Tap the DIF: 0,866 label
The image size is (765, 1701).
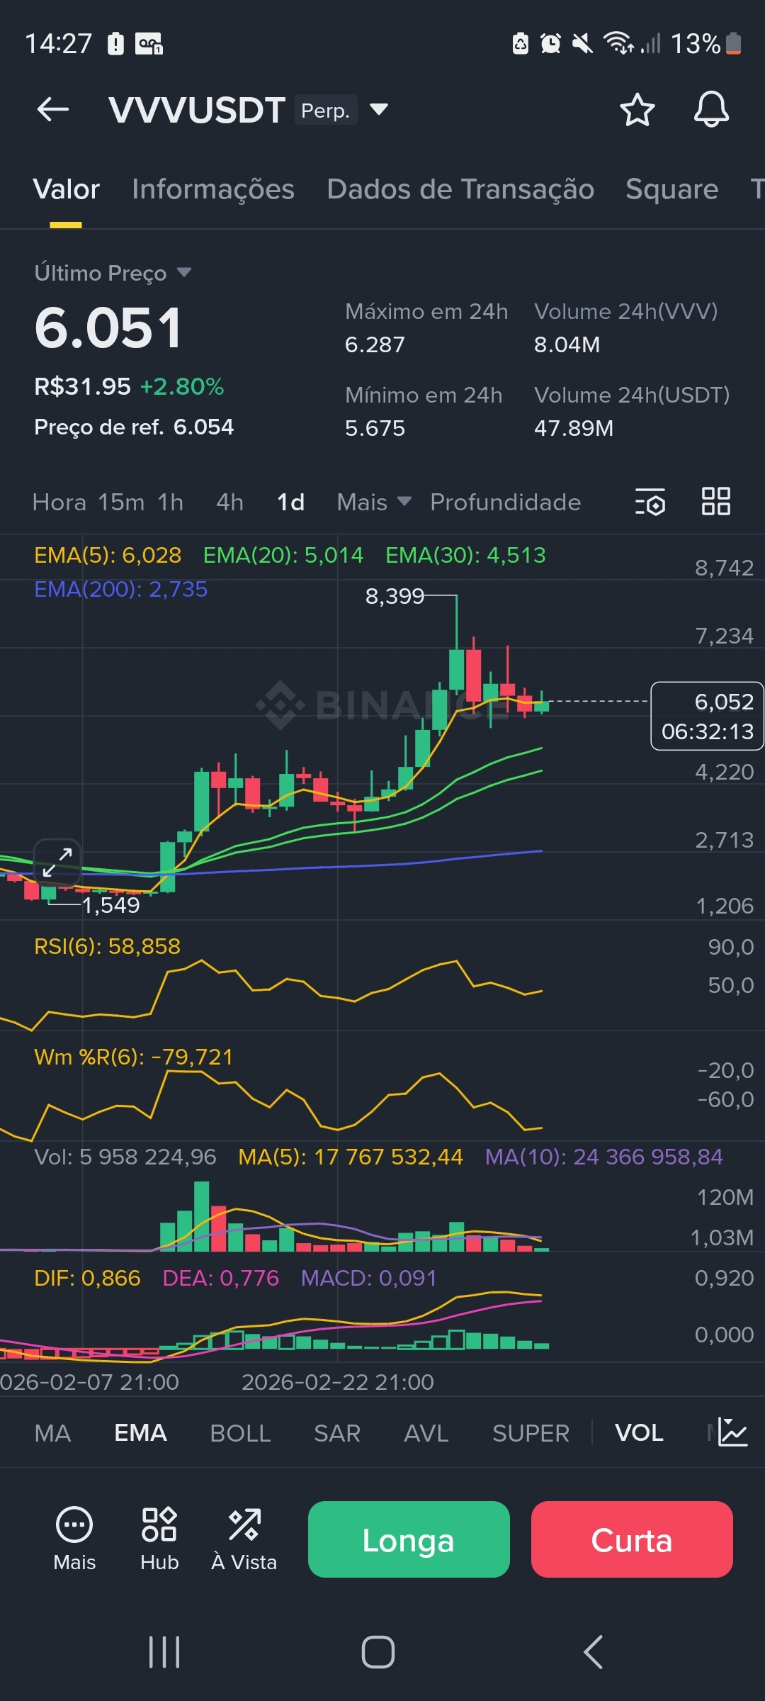87,1278
